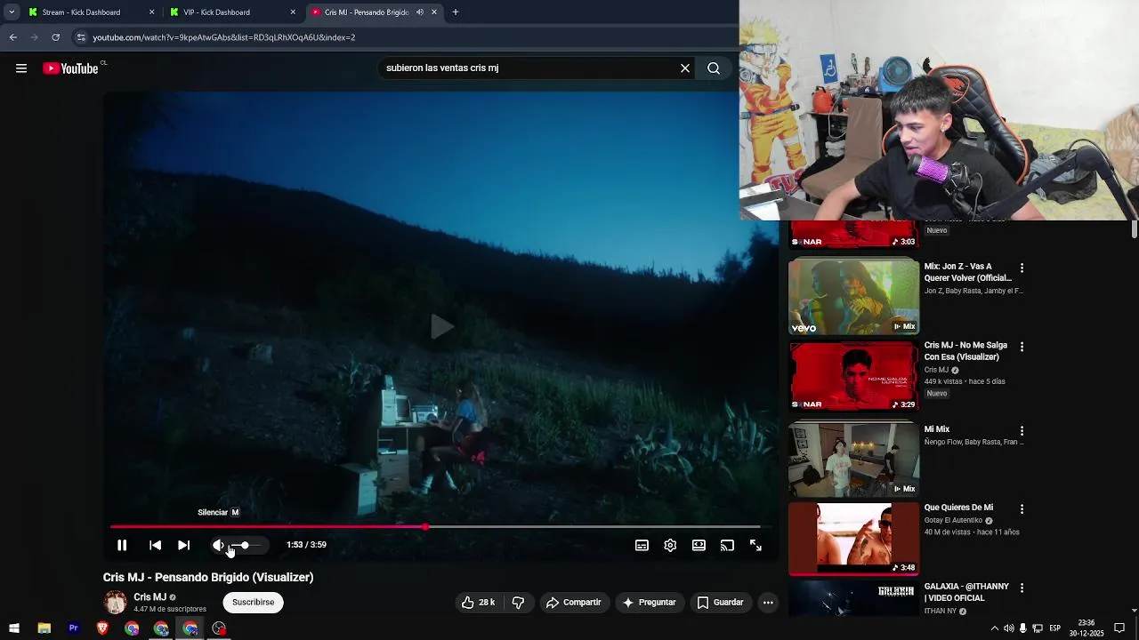1139x640 pixels.
Task: Play No Me Salga Con Esa thumbnail
Action: point(853,375)
